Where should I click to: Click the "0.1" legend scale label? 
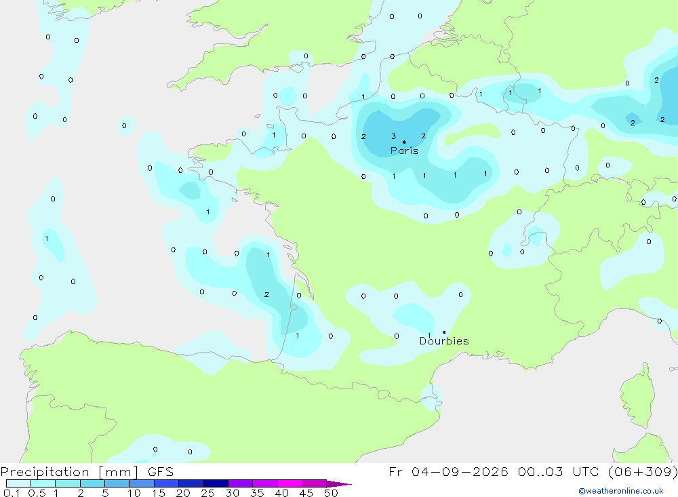click(x=12, y=493)
